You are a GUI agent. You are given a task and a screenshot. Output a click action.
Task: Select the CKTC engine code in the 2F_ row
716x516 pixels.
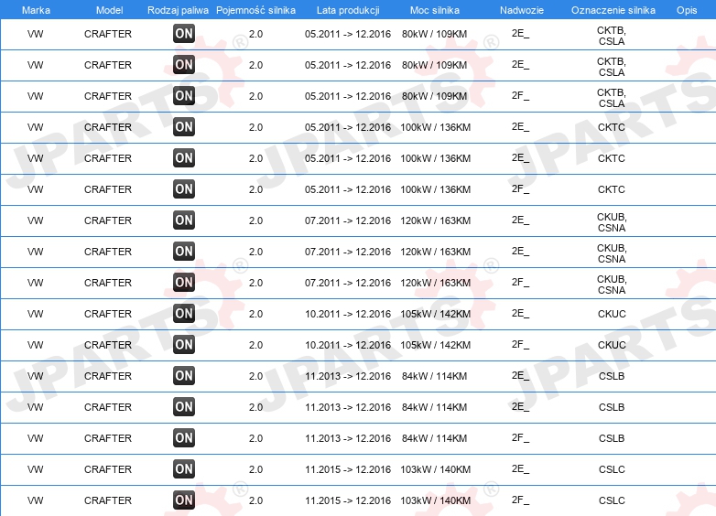[612, 189]
